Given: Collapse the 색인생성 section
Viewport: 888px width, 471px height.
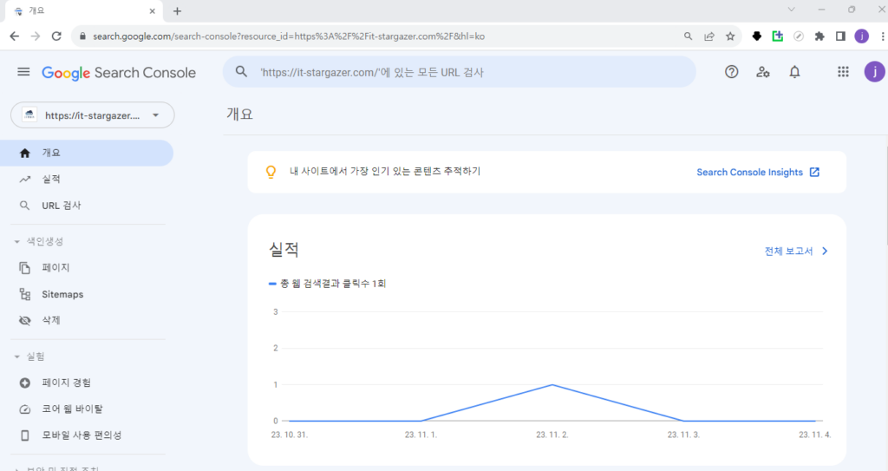Looking at the screenshot, I should coord(16,241).
